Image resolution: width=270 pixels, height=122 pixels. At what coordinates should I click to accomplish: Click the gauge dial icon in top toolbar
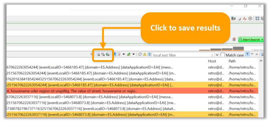(250, 18)
